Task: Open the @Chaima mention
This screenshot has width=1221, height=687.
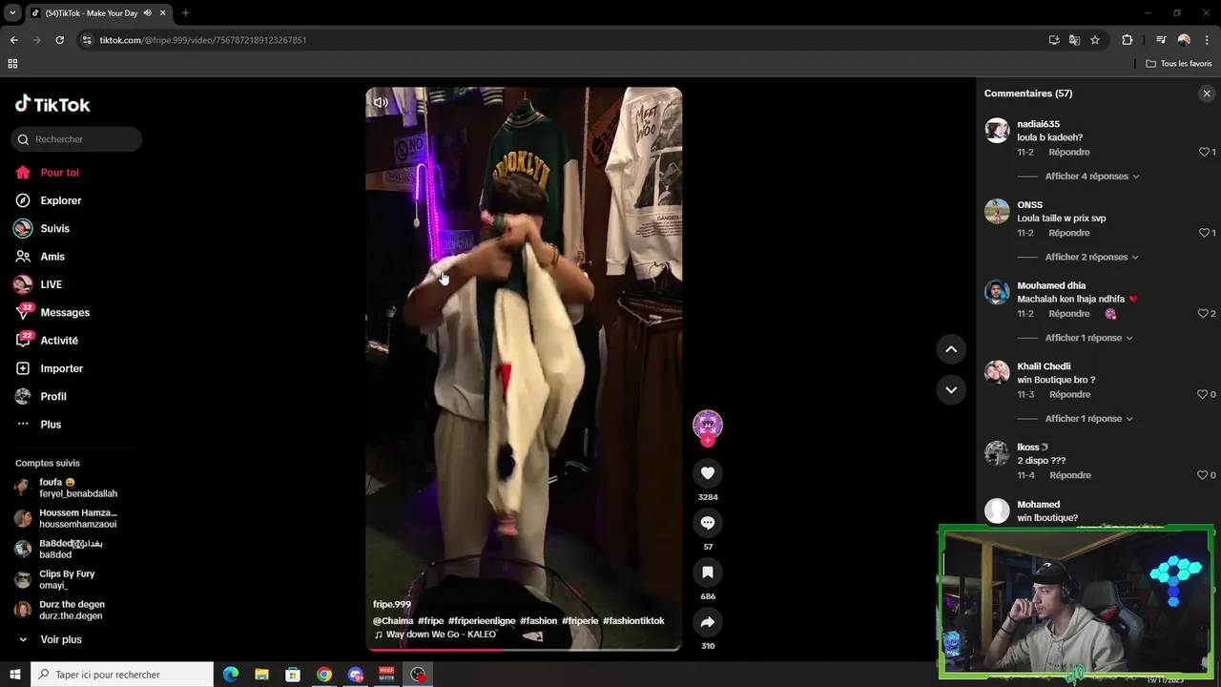Action: [x=393, y=621]
